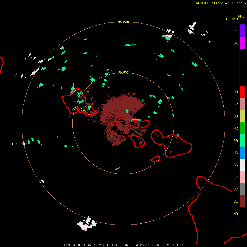The height and width of the screenshot is (247, 247).
Task: Click the UK magenta legend swatch
Action: 242,43
